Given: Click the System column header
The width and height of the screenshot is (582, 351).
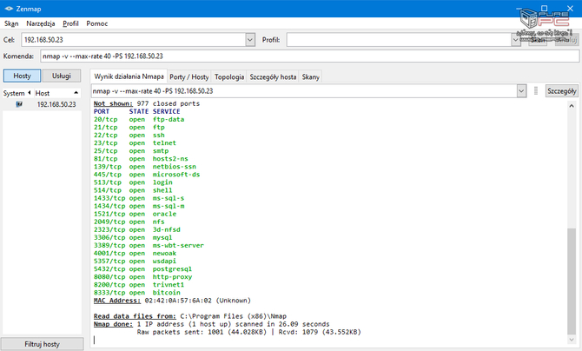Looking at the screenshot, I should pyautogui.click(x=17, y=93).
